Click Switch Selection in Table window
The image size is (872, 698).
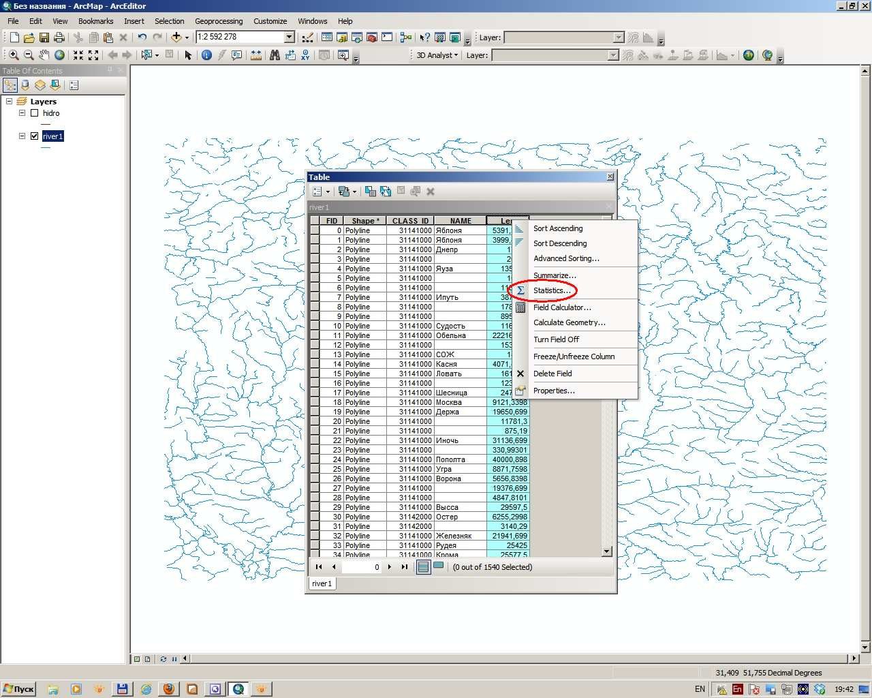[x=386, y=192]
